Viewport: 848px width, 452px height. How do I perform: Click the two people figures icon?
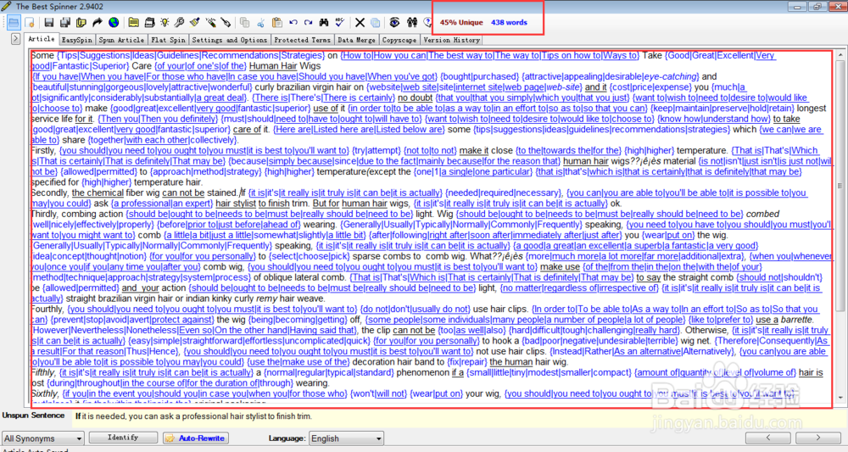412,23
